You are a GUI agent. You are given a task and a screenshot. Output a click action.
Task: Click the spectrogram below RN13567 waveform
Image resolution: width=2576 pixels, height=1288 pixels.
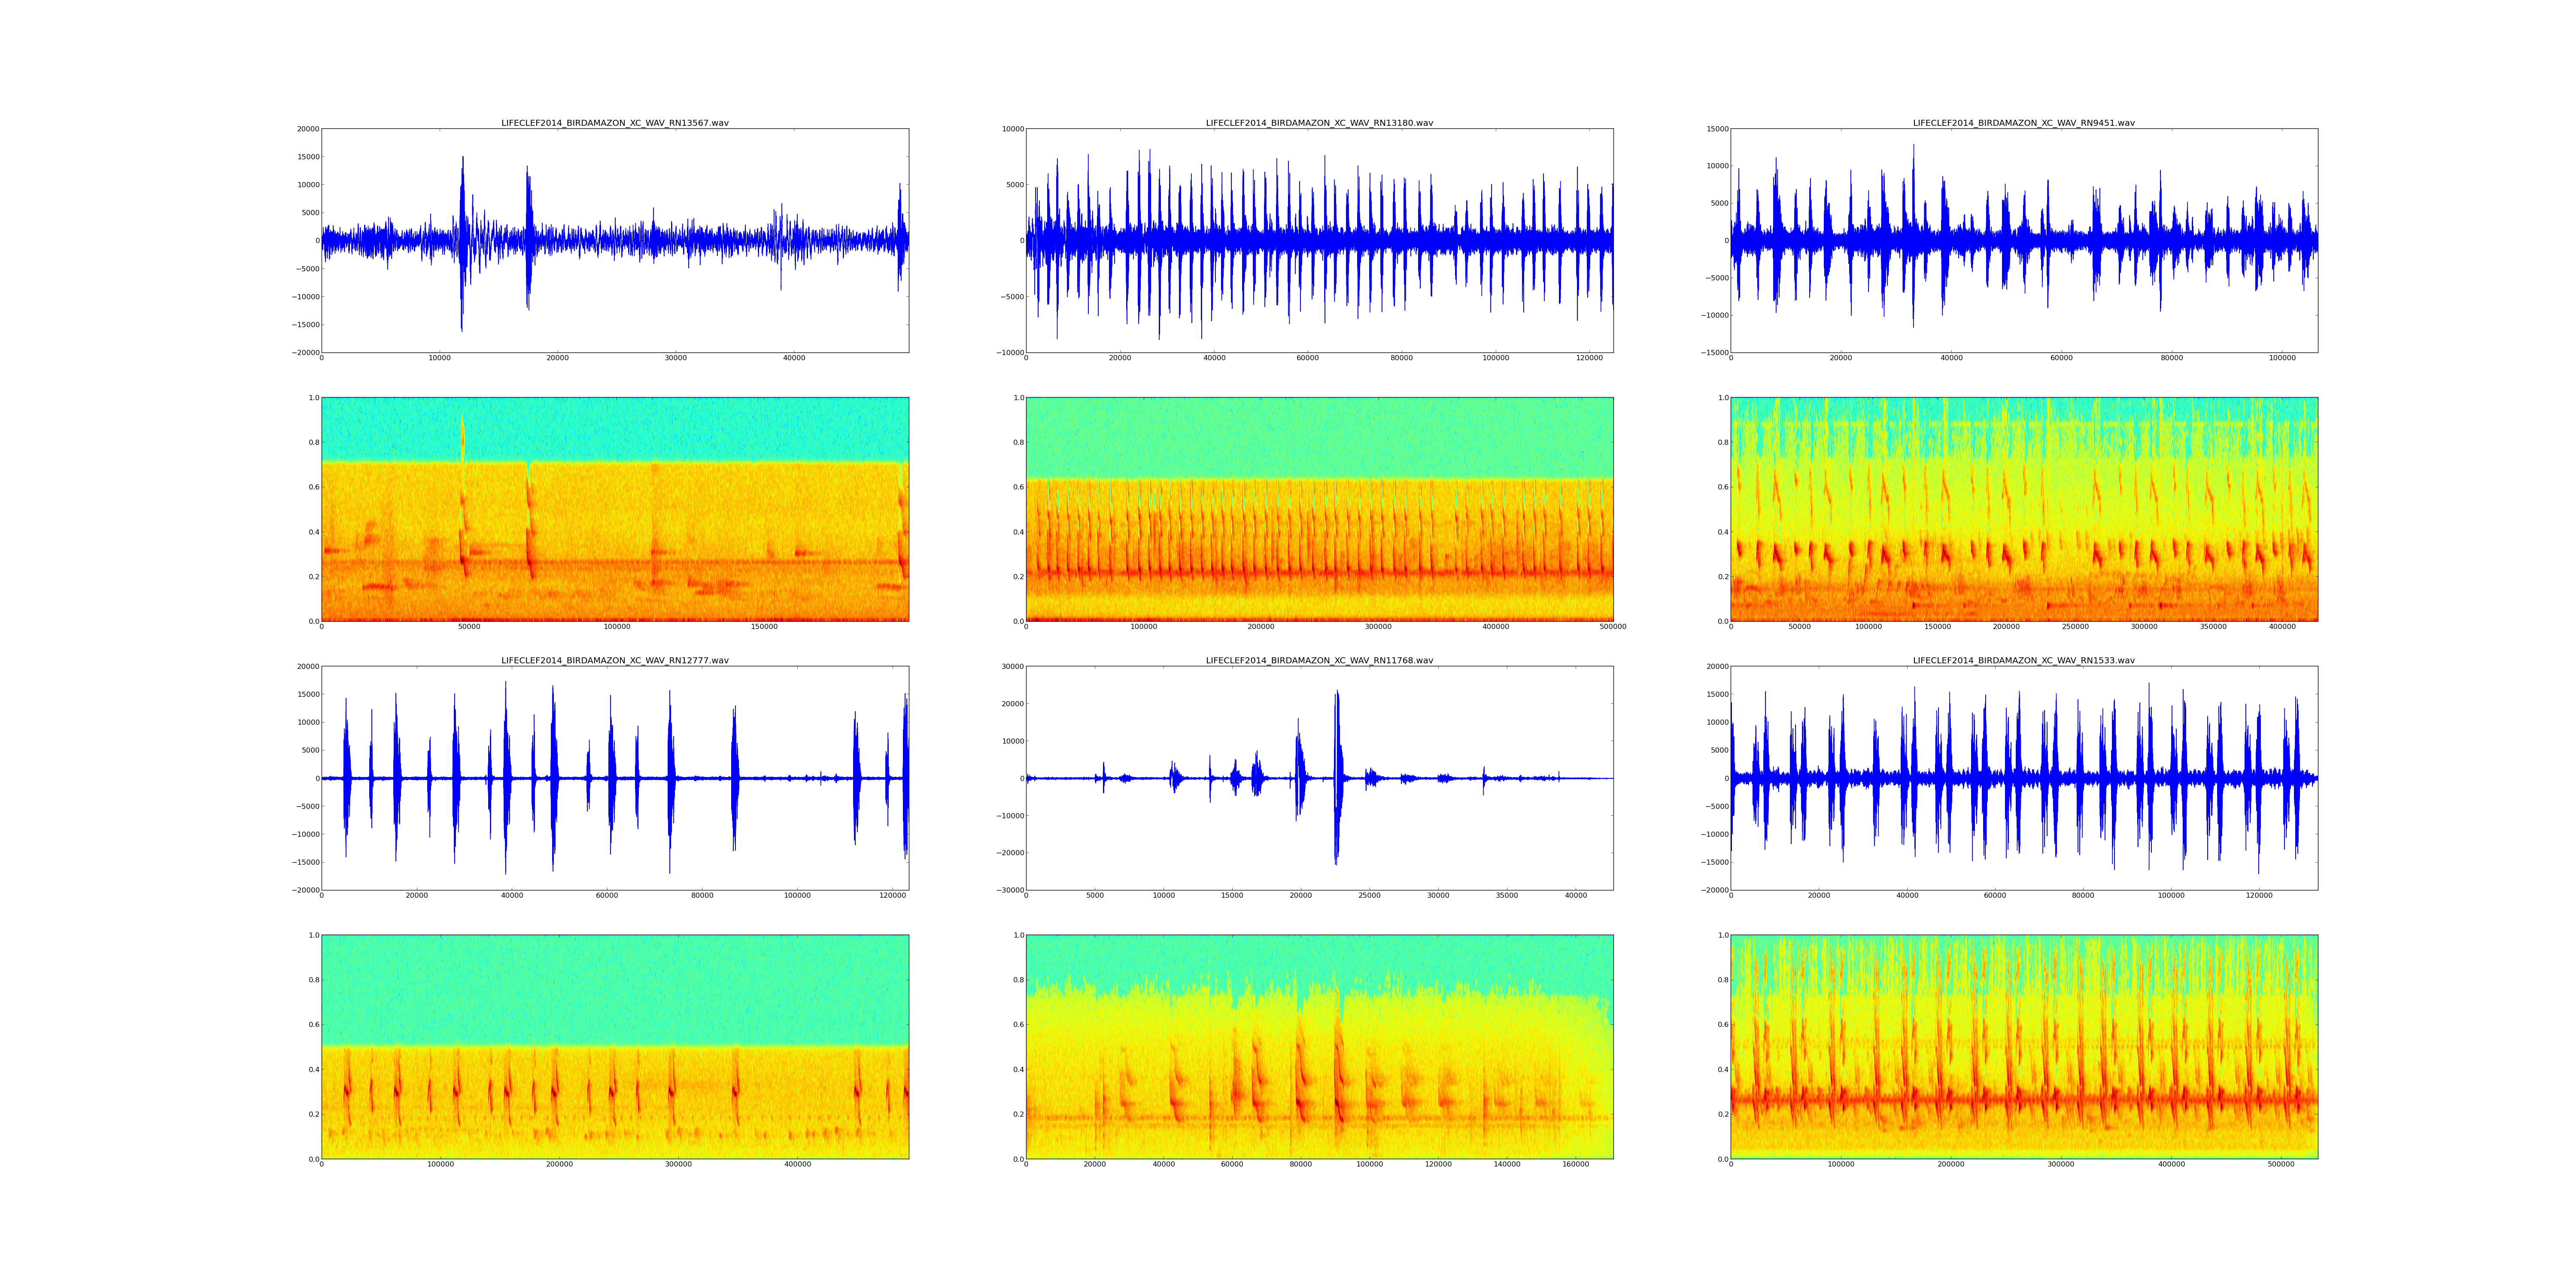[614, 509]
